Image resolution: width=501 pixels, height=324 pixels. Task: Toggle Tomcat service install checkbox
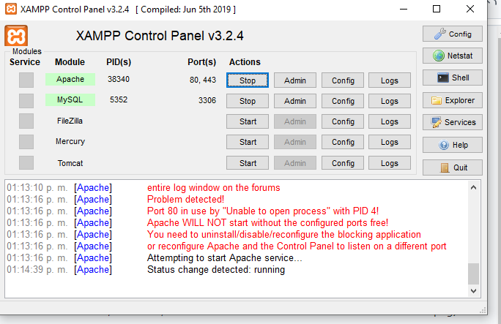26,162
